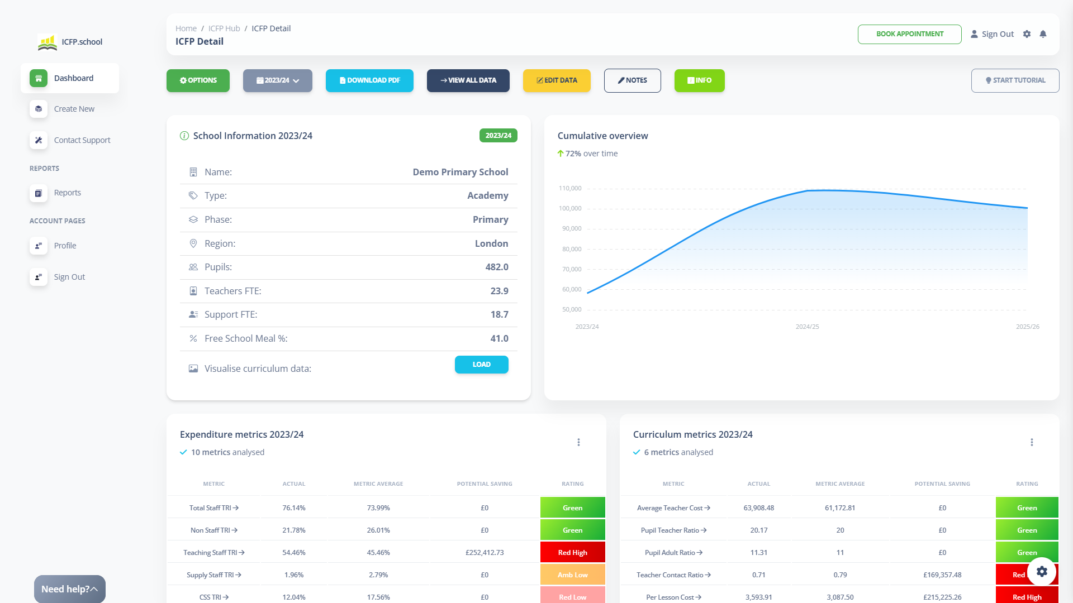Click the Create New icon in sidebar
The width and height of the screenshot is (1073, 603).
click(x=38, y=109)
